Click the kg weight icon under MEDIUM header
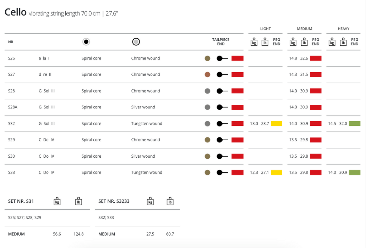The height and width of the screenshot is (248, 366). [293, 42]
